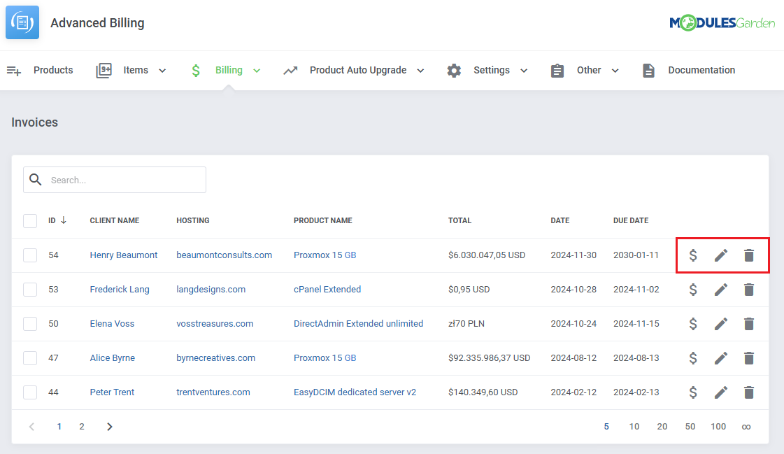The image size is (784, 454).
Task: Open the Product Auto Upgrade menu
Action: 358,70
